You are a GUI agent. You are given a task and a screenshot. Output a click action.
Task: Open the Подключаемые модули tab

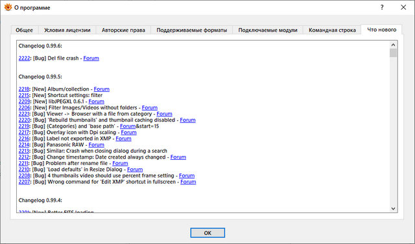[268, 30]
